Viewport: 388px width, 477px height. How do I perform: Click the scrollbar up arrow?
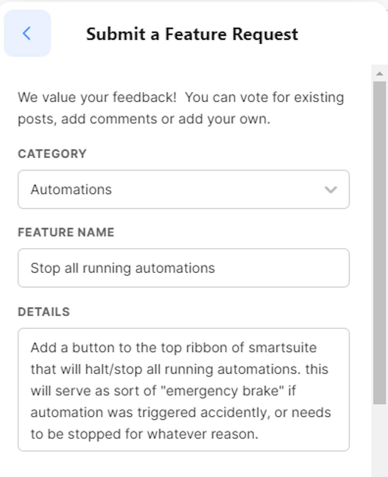379,73
